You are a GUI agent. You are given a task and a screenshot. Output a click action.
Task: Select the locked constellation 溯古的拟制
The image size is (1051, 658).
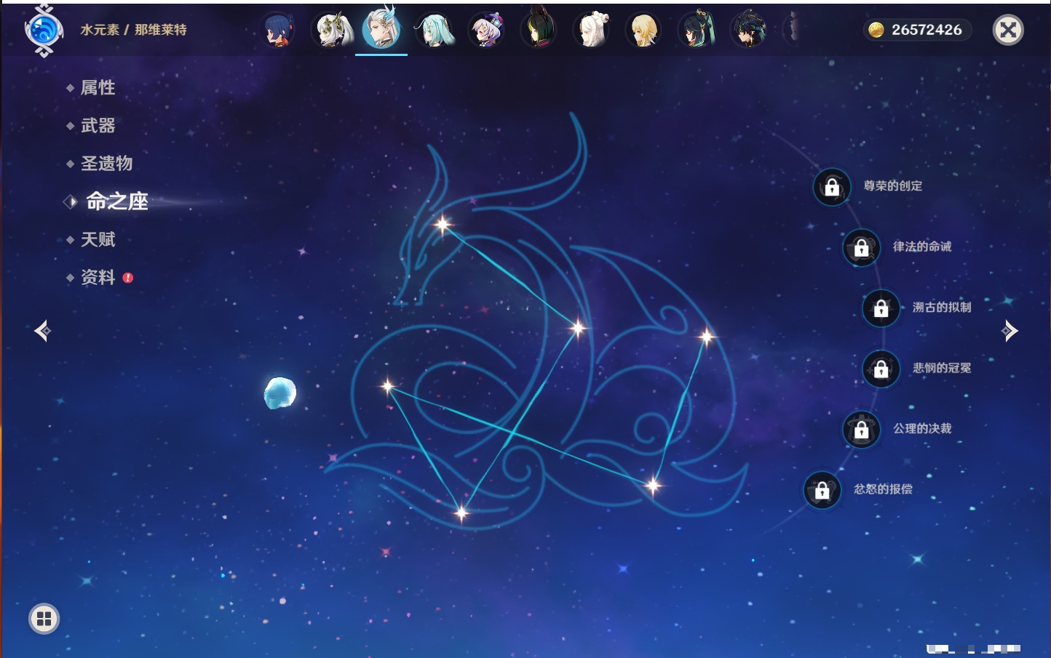881,308
